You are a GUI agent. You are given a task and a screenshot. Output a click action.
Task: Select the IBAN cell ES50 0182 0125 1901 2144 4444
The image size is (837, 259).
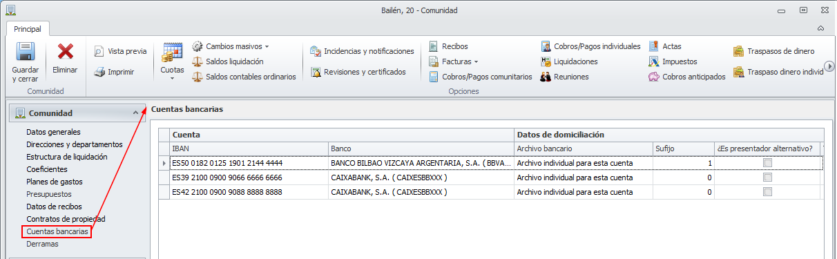pyautogui.click(x=249, y=163)
